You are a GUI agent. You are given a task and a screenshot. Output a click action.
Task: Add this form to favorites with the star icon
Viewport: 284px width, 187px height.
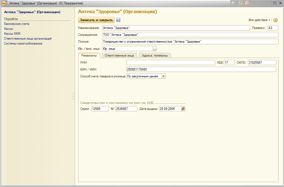[x=233, y=3]
